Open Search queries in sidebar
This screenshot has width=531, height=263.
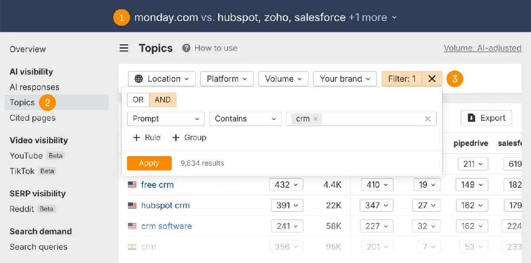[38, 247]
